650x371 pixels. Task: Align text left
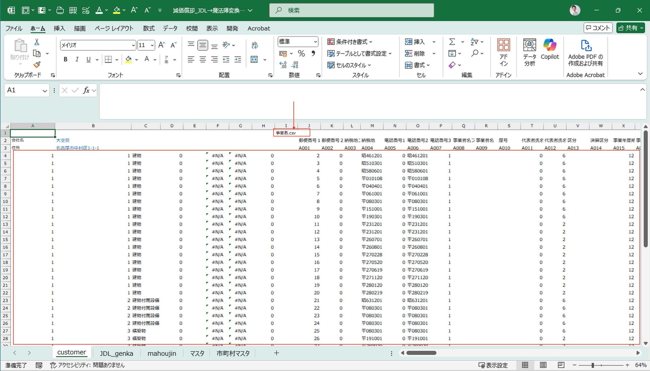pyautogui.click(x=191, y=60)
